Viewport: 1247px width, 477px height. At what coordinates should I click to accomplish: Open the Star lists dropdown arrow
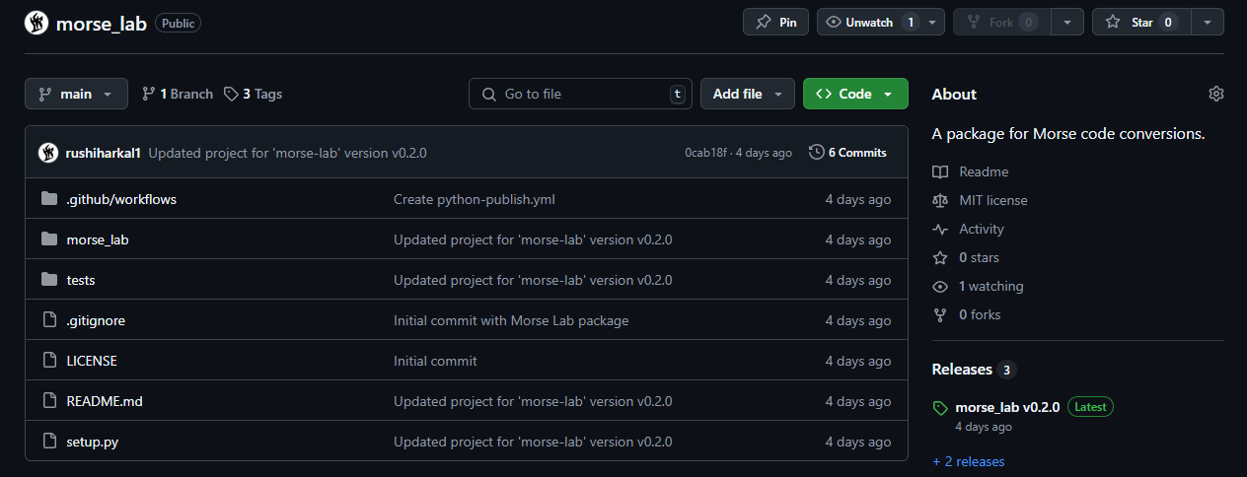pos(1208,22)
